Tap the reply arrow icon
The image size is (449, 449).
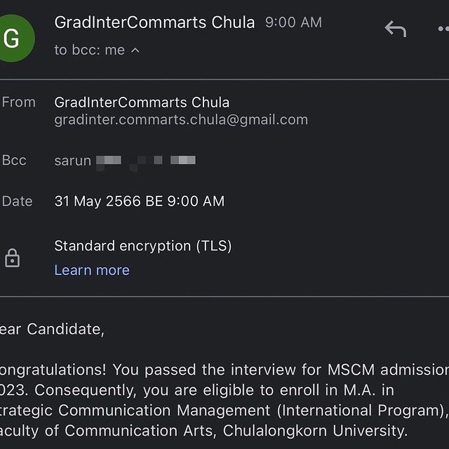(396, 29)
